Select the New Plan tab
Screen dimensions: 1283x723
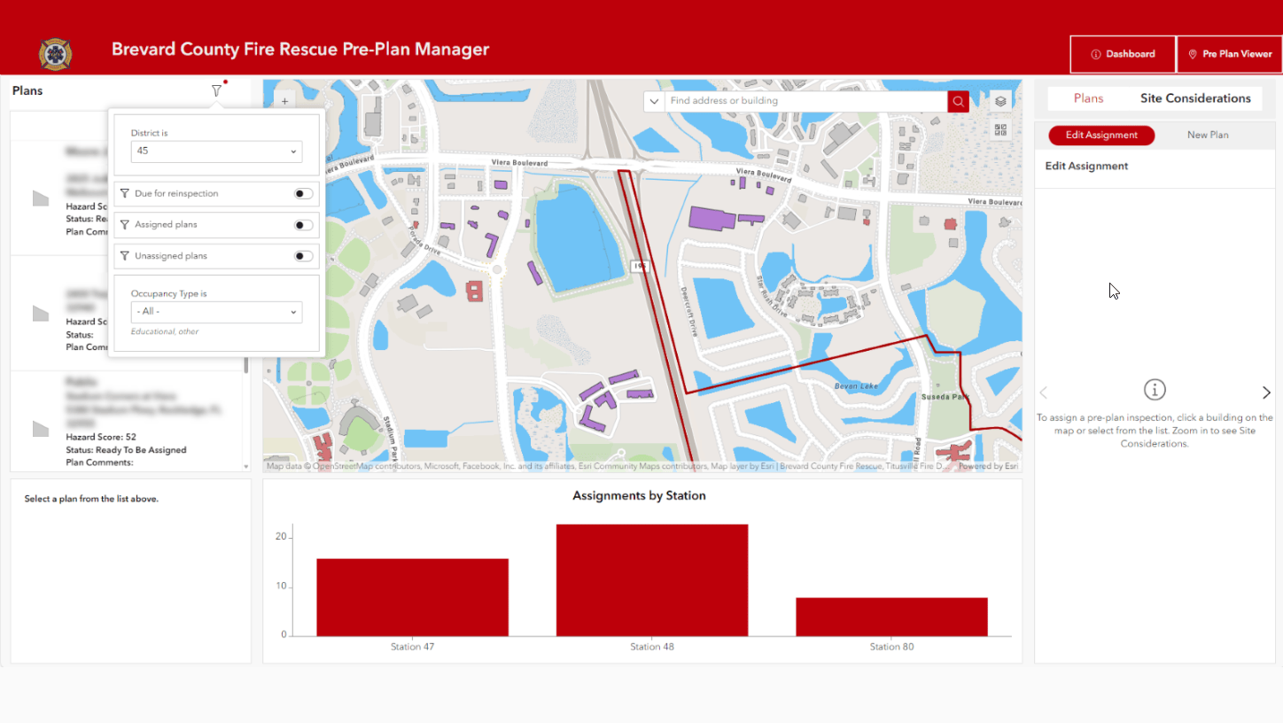pos(1208,134)
